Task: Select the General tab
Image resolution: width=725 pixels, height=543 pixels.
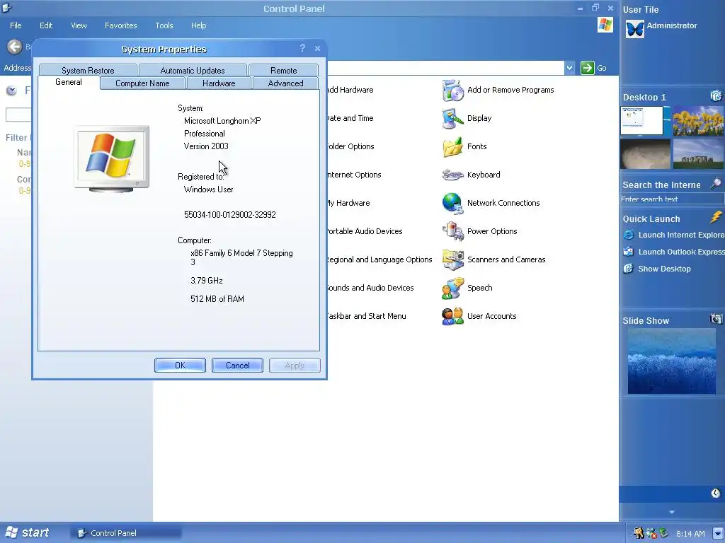Action: pyautogui.click(x=69, y=82)
